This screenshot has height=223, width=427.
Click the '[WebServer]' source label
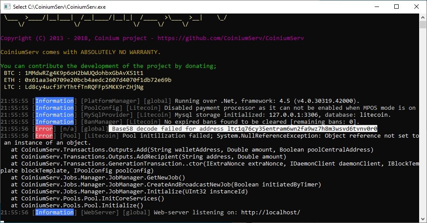100,213
